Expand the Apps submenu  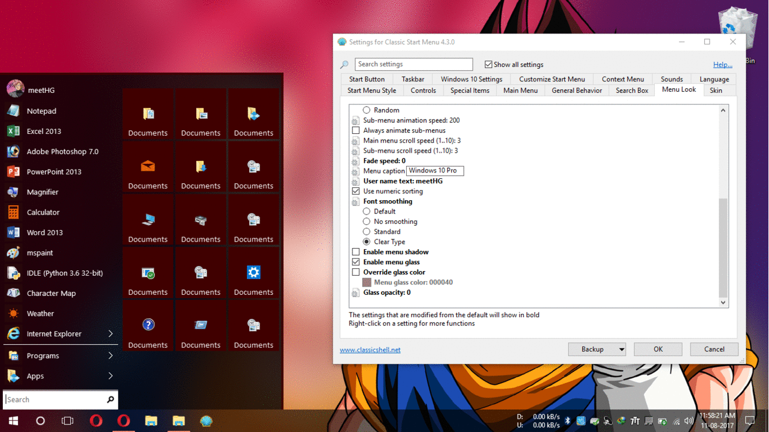110,375
